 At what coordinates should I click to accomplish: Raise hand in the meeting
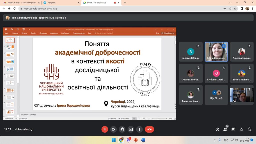[122, 129]
